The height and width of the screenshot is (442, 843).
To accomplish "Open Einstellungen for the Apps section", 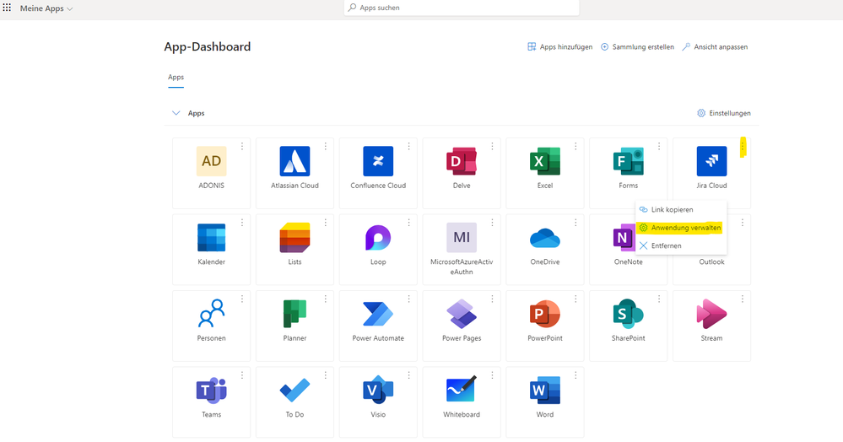I will click(x=724, y=113).
